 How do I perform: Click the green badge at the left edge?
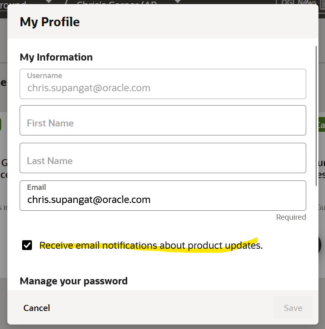[x=1, y=125]
